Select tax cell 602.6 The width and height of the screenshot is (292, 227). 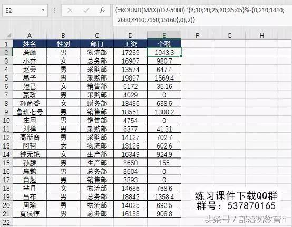(x=164, y=146)
